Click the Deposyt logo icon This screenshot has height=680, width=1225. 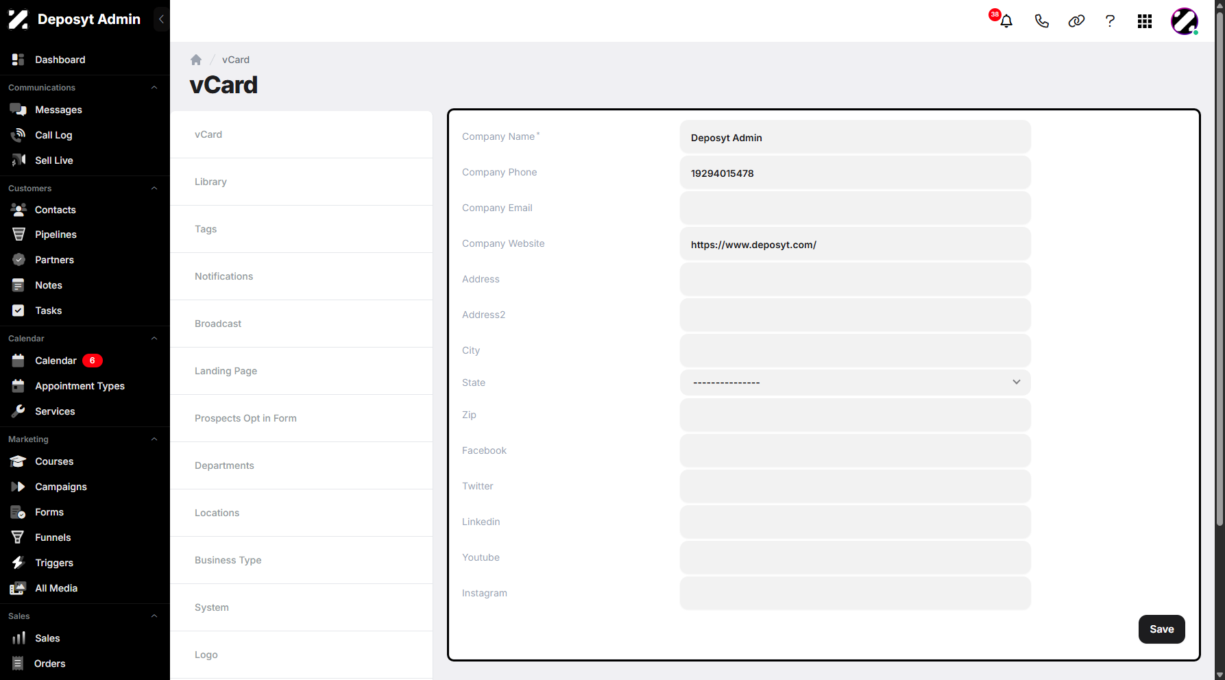pyautogui.click(x=19, y=19)
